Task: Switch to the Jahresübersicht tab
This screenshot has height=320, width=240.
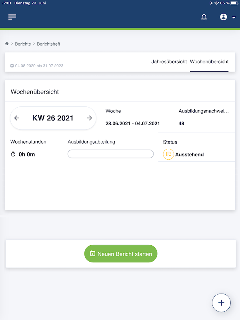Action: [x=169, y=62]
